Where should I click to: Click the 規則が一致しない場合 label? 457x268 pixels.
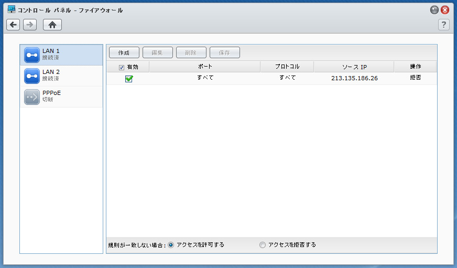coord(137,245)
